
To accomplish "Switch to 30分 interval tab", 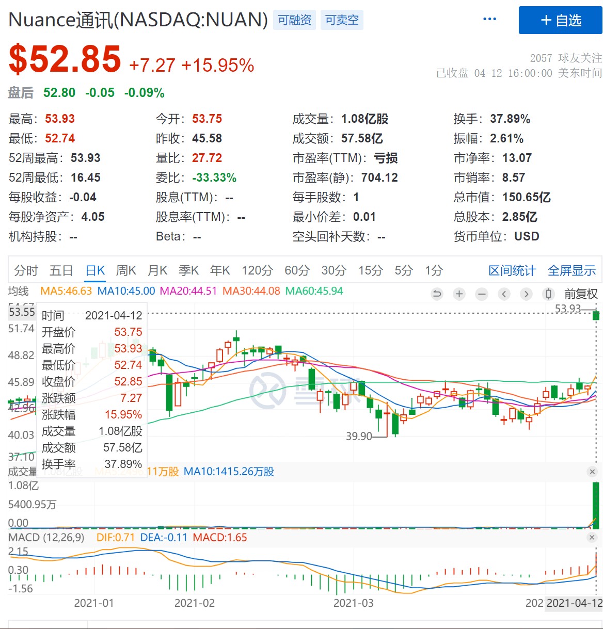I will point(334,270).
